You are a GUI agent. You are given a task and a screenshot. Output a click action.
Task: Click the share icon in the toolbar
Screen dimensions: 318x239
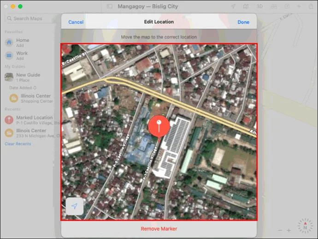pyautogui.click(x=311, y=6)
